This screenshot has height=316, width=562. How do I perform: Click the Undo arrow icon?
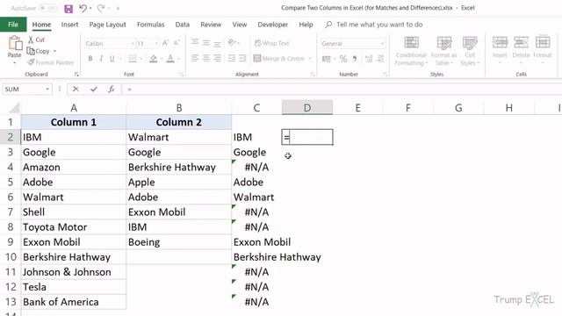[83, 8]
